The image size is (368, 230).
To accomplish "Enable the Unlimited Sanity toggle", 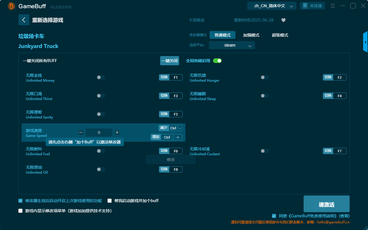I will coord(101,114).
